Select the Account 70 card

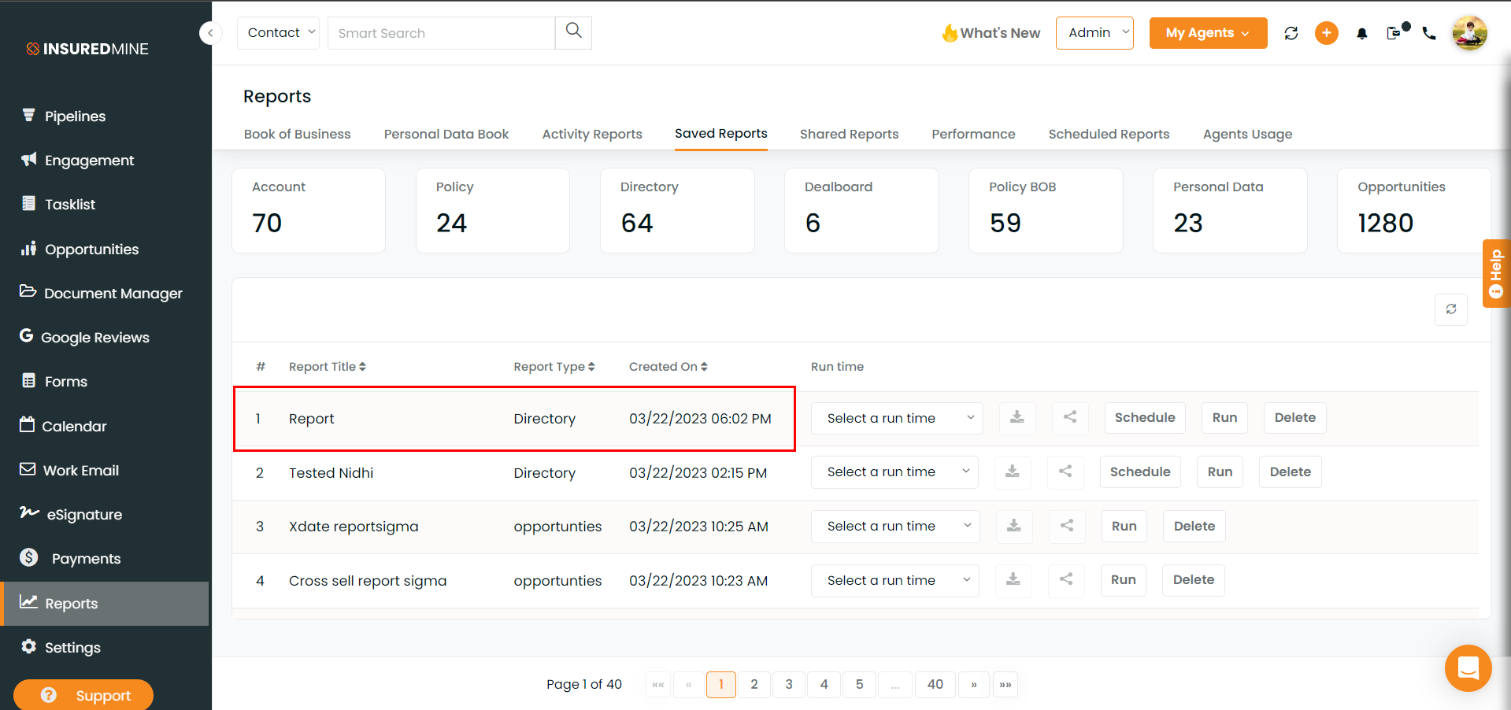309,210
